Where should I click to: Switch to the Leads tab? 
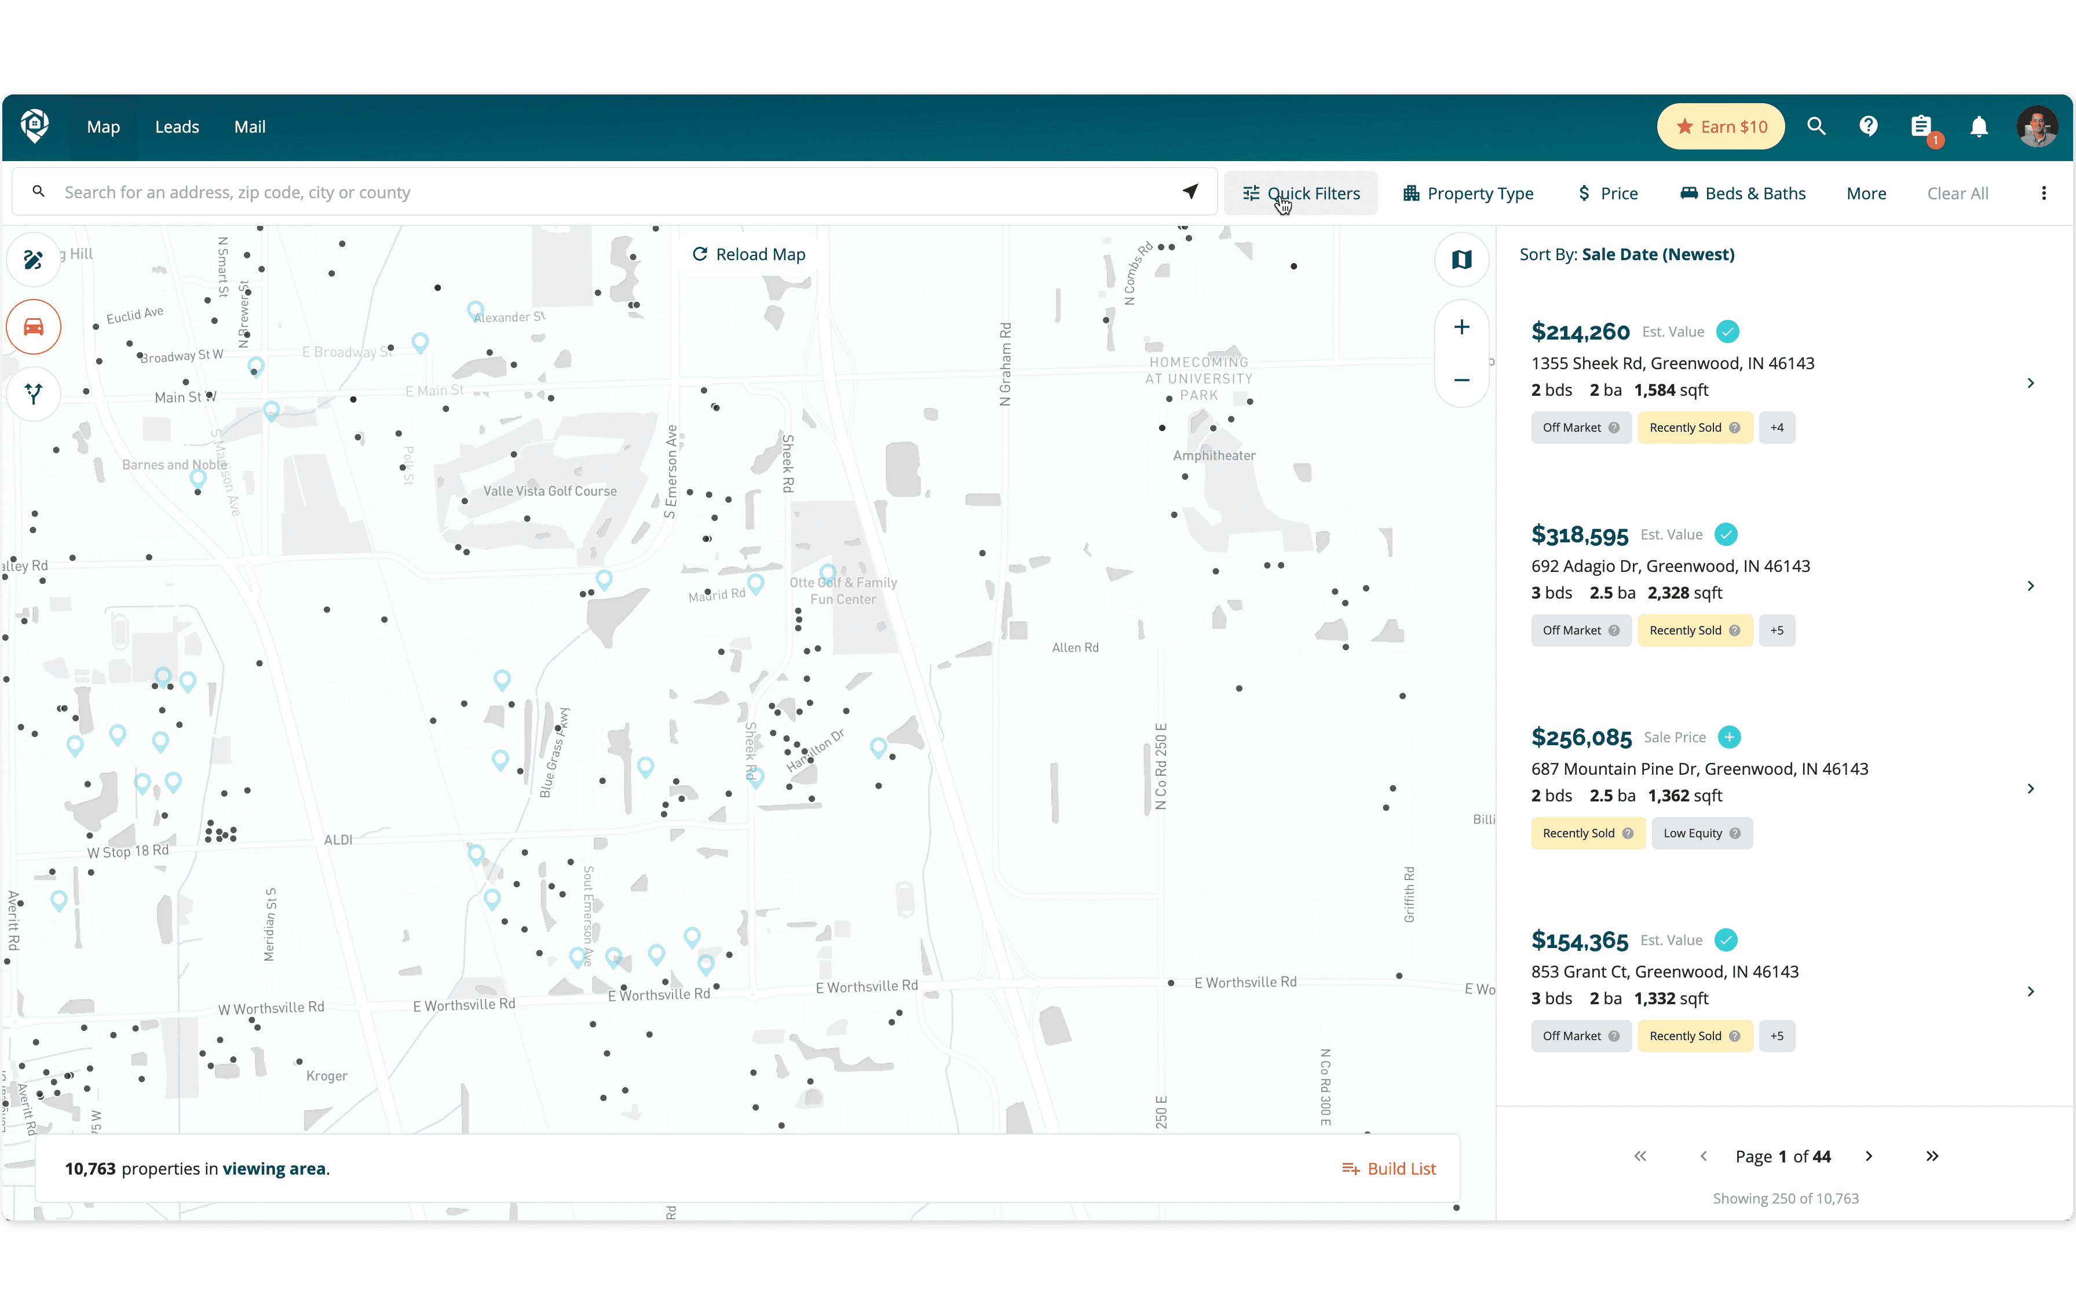[177, 127]
